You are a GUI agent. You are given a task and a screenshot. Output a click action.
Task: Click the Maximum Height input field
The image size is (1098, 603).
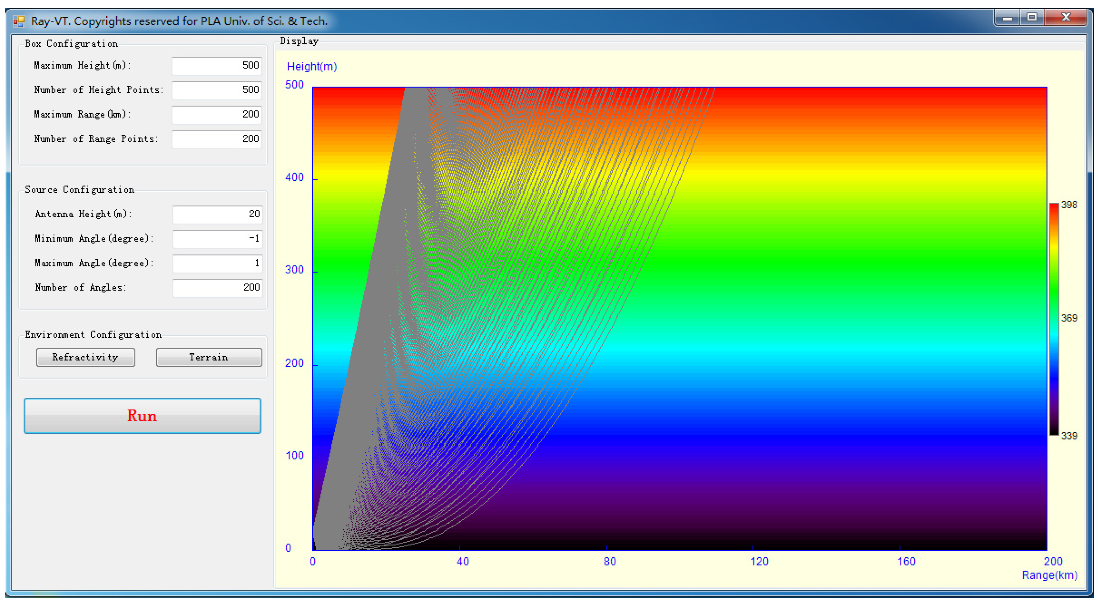pyautogui.click(x=217, y=66)
